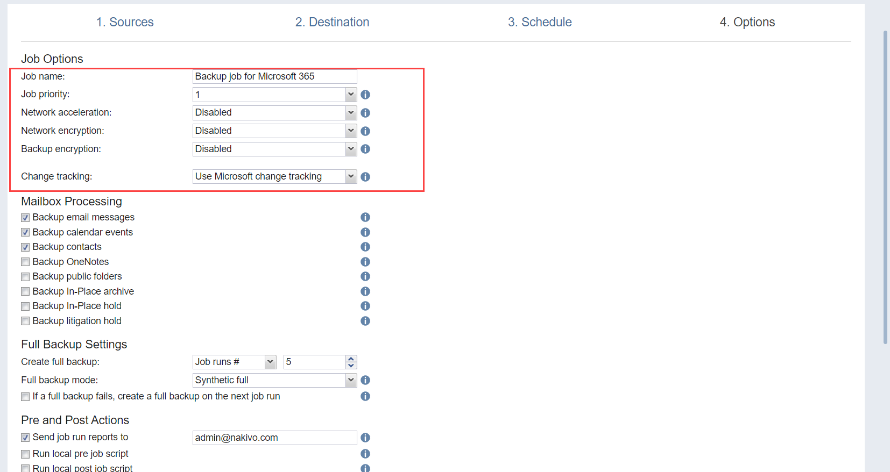Click info icon next to Full backup mode
The image size is (890, 472).
[x=365, y=380]
